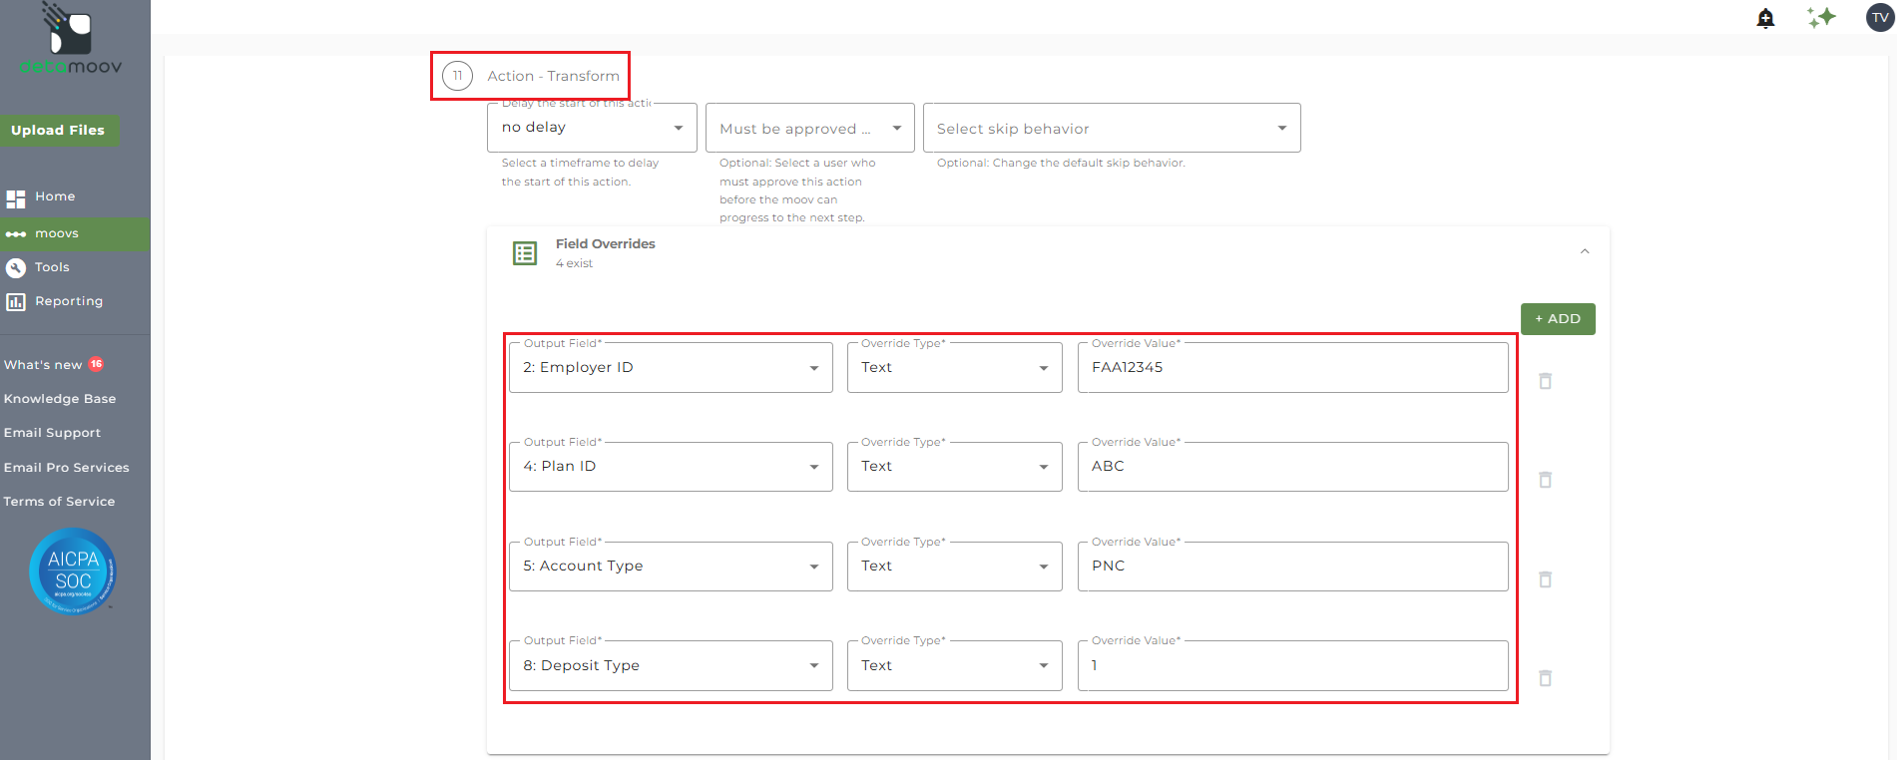Expand the Select skip behavior dropdown
Screen dimensions: 1897x760
click(1111, 129)
